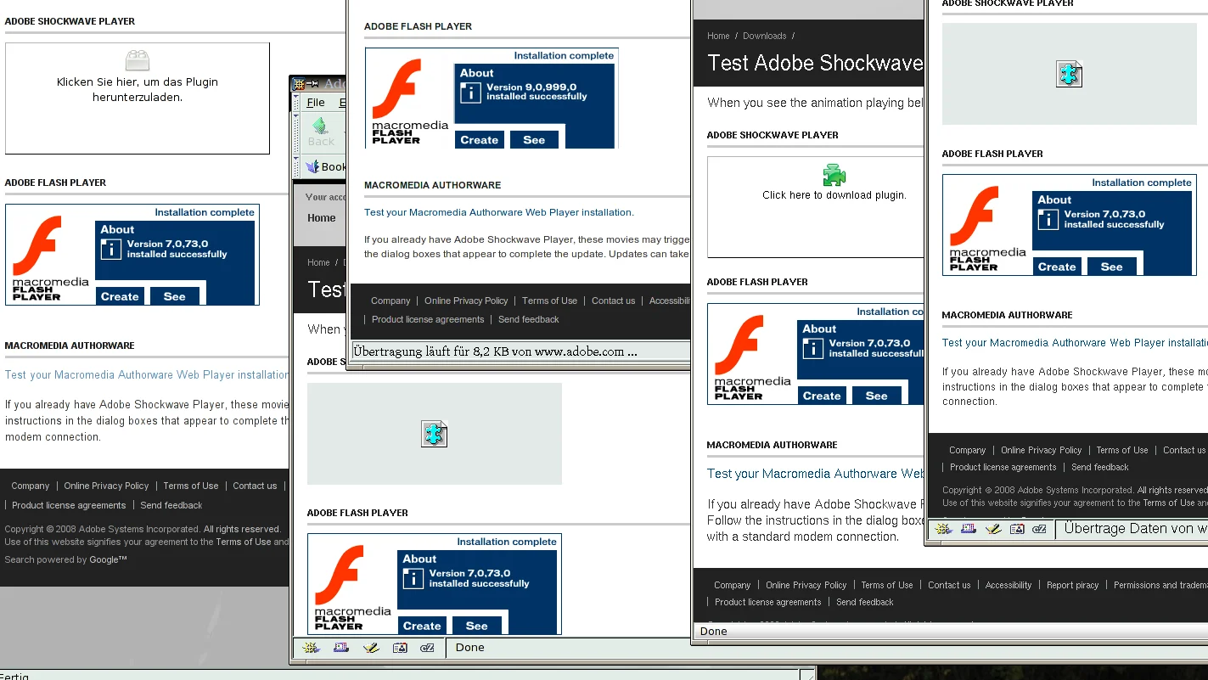Click the sticky pin icon in title bar
Viewport: 1208px width, 680px height.
click(313, 83)
